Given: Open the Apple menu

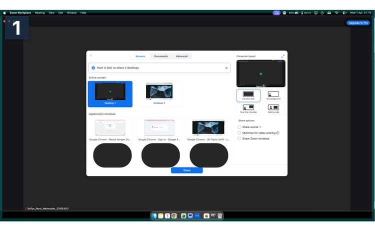Looking at the screenshot, I should point(4,12).
